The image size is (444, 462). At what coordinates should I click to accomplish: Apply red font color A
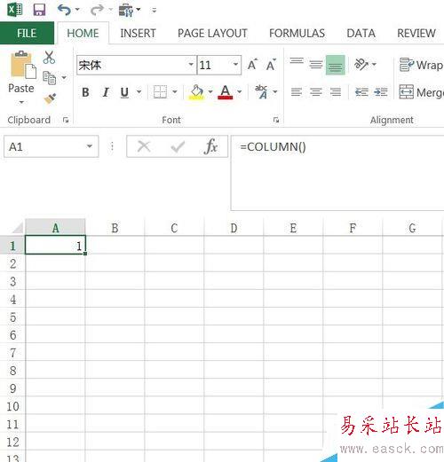226,92
